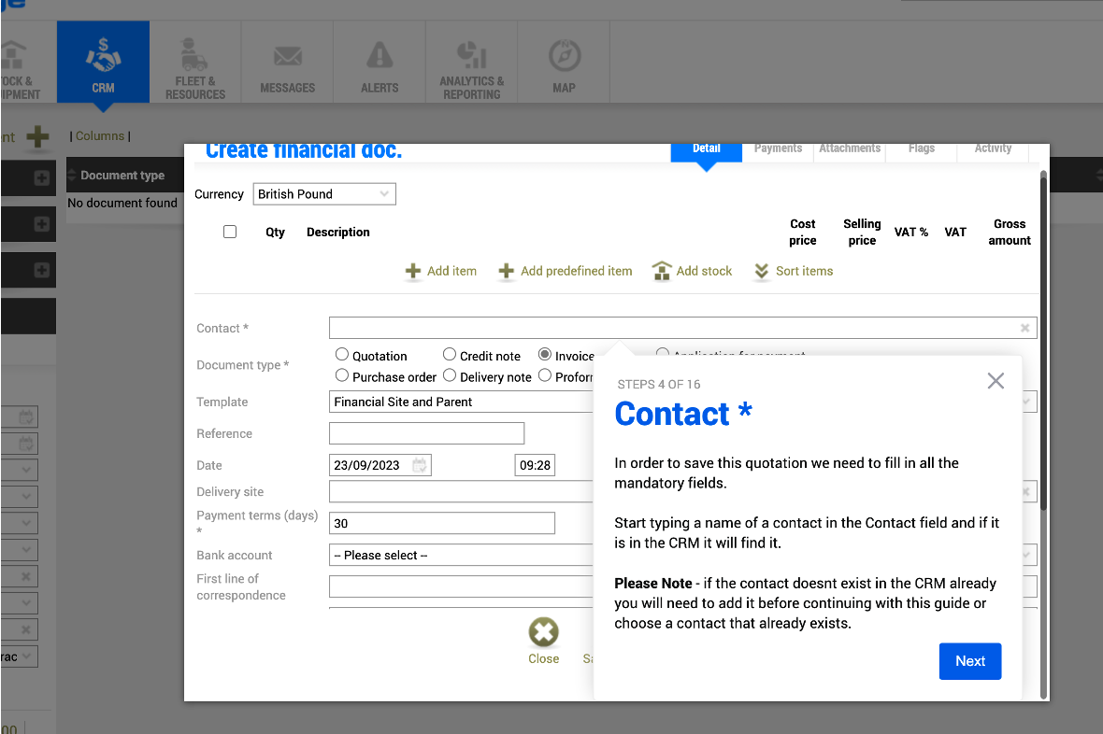The image size is (1103, 734).
Task: Click the Description column header
Action: click(337, 232)
